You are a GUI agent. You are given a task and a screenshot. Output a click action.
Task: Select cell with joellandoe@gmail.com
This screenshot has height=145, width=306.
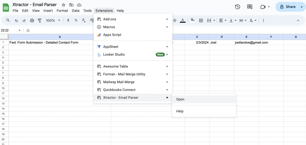(246, 43)
